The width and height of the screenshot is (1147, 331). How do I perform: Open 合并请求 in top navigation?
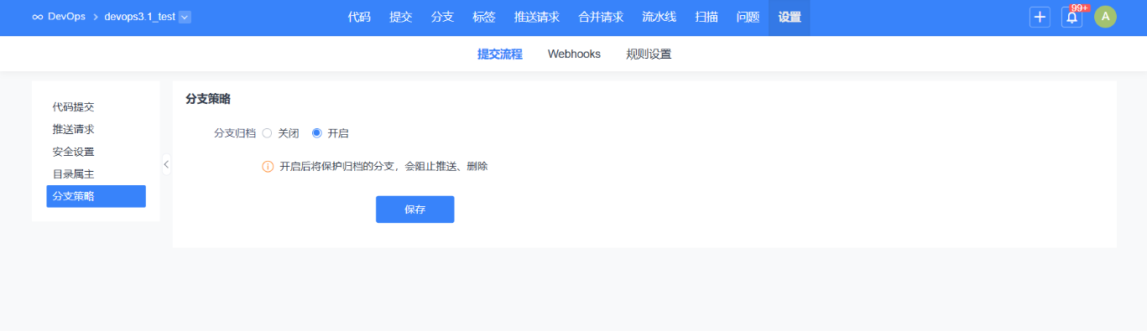tap(601, 17)
